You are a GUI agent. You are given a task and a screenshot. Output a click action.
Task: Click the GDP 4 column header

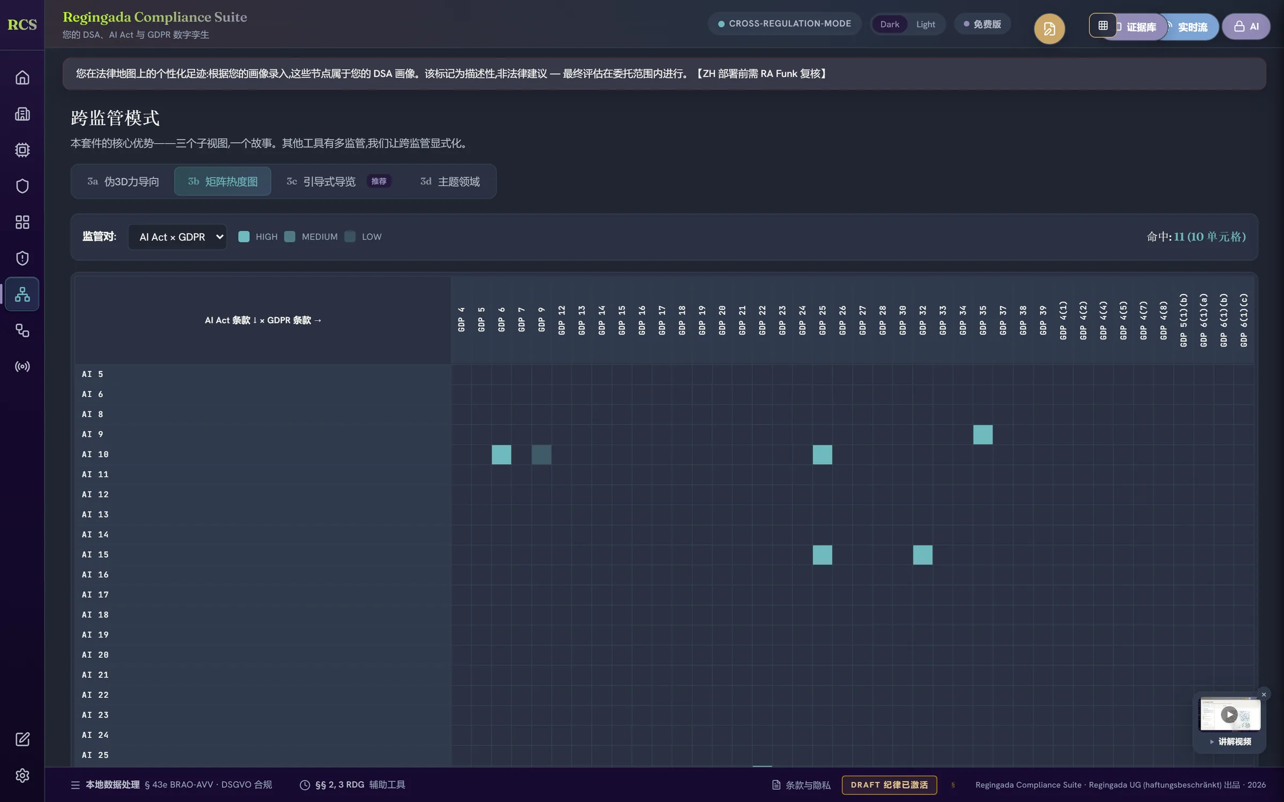click(x=461, y=320)
